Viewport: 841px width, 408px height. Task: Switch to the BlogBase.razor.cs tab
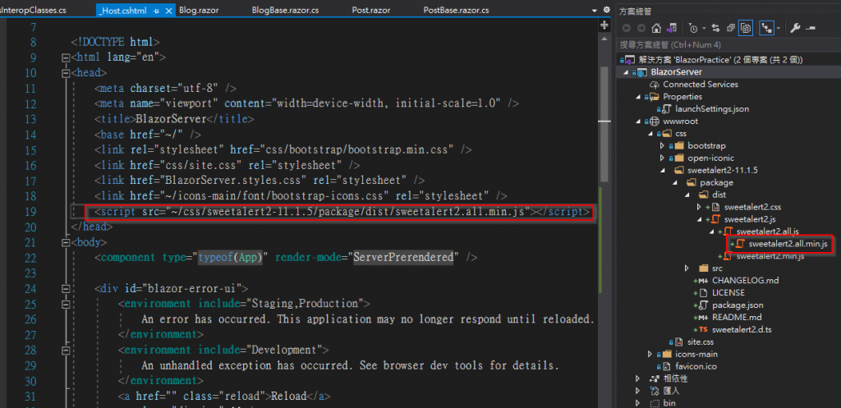pos(285,10)
